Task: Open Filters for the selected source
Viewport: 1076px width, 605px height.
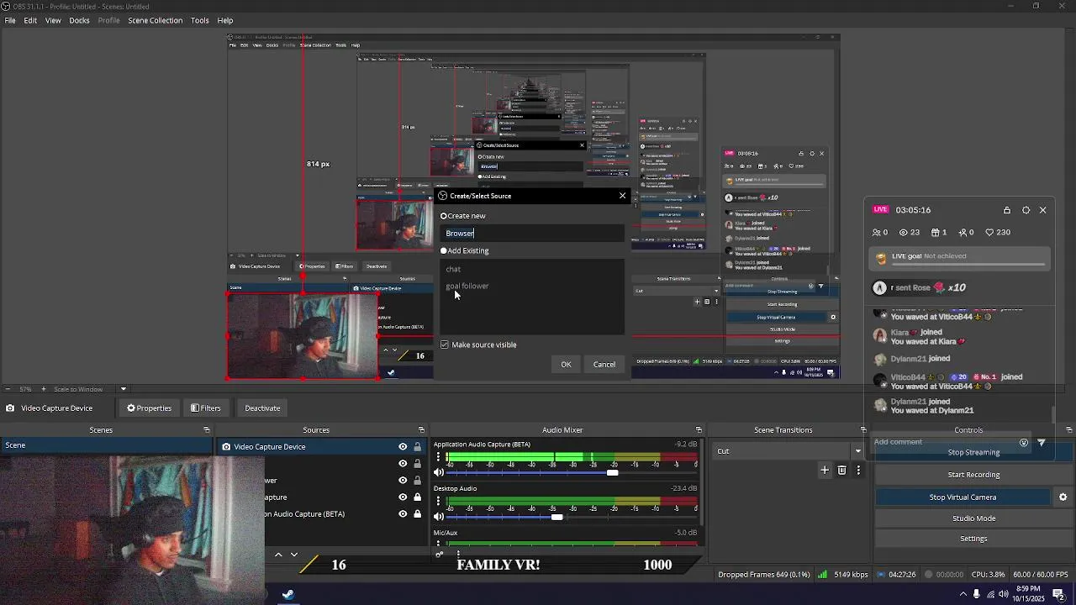Action: 205,408
